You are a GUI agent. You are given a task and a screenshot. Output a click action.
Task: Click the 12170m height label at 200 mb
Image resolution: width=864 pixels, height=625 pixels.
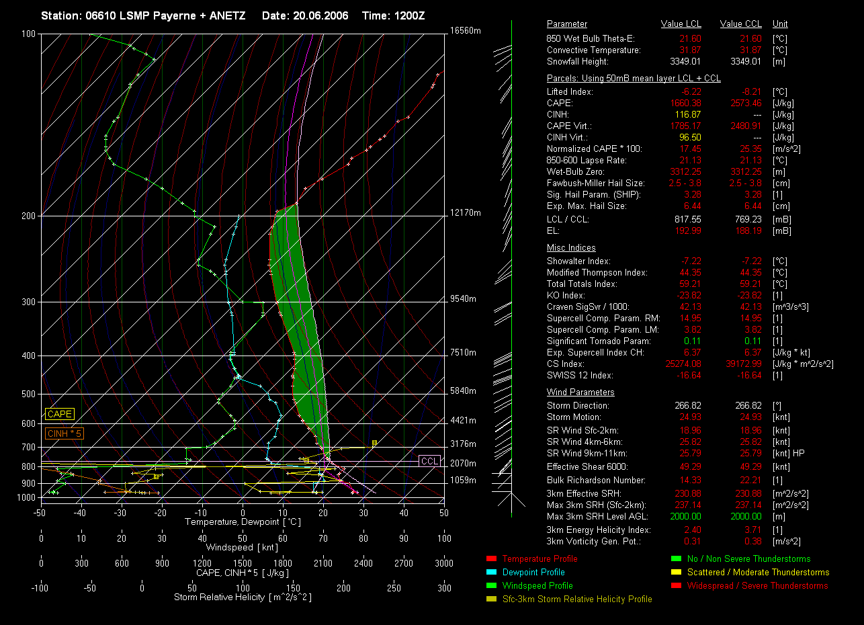coord(466,213)
